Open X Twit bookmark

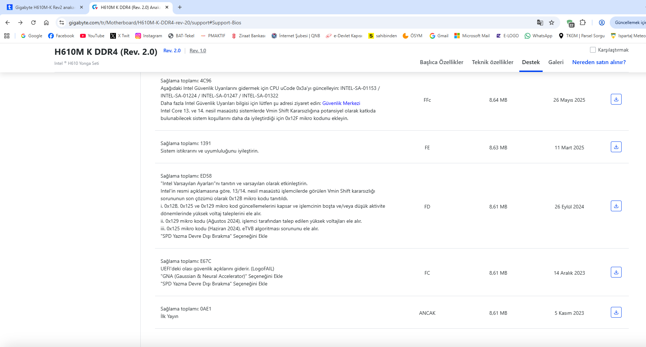pyautogui.click(x=120, y=36)
